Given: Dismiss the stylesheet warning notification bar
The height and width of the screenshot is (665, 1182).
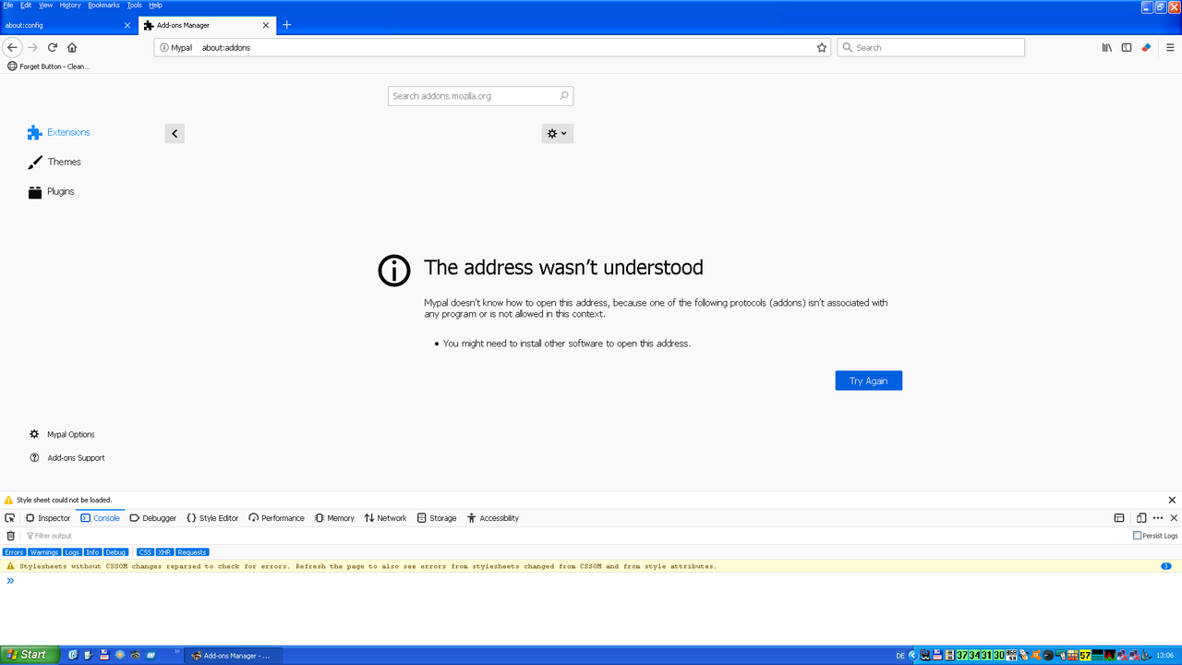Looking at the screenshot, I should pyautogui.click(x=1173, y=500).
